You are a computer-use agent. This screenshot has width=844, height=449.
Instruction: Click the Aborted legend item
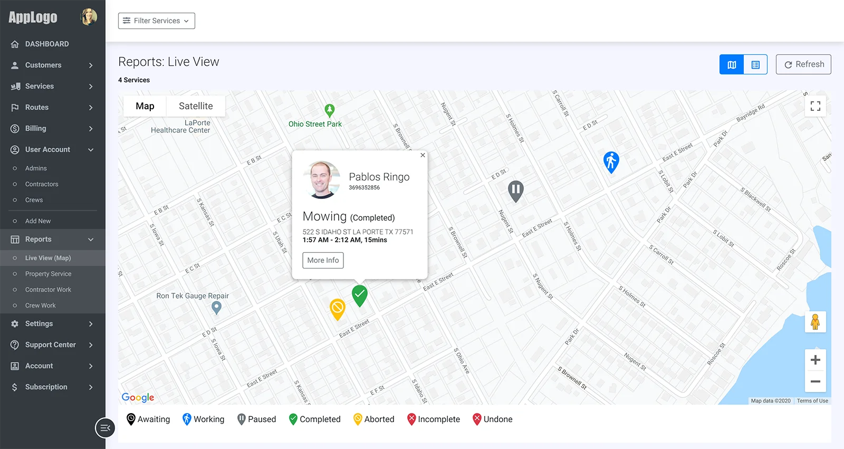[374, 419]
